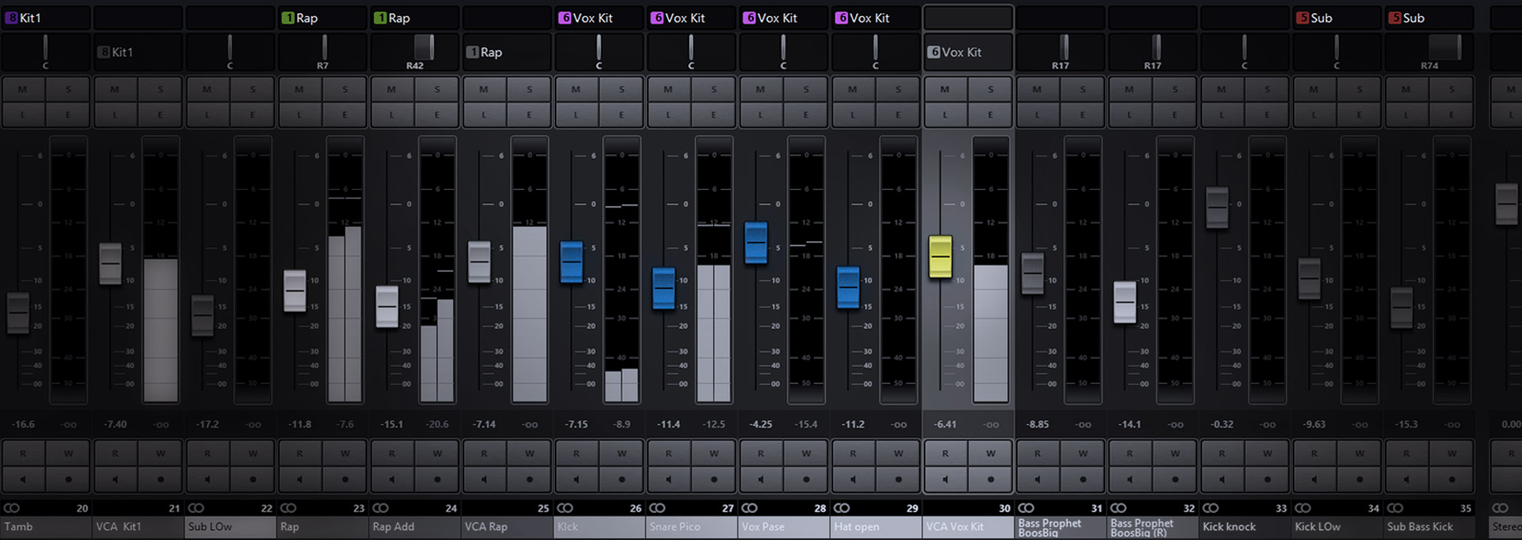Record-enable the VCA Vox Kit channel
This screenshot has height=540, width=1522.
coord(990,479)
